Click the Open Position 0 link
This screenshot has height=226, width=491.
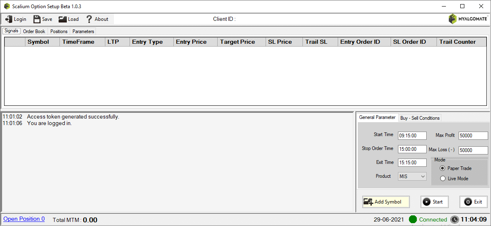[x=24, y=219]
